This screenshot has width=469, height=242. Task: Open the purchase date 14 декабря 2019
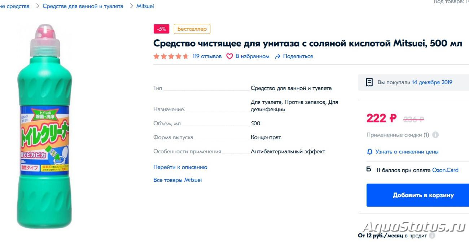click(432, 82)
